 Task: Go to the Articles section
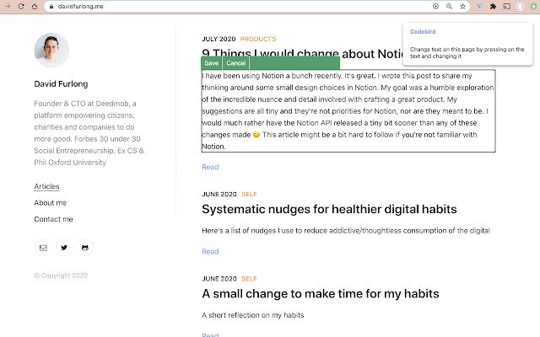[x=46, y=186]
